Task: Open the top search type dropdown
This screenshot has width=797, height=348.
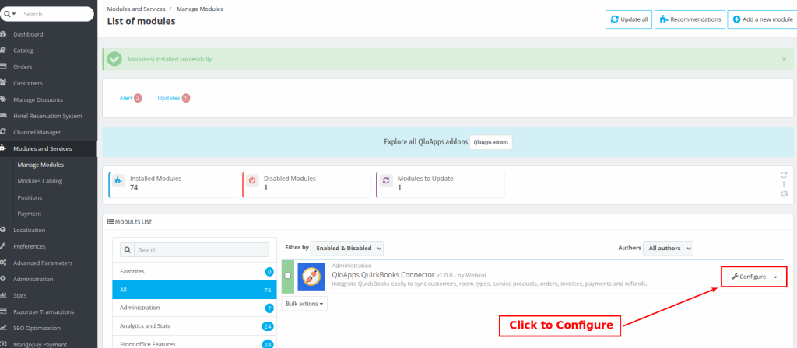Action: pyautogui.click(x=9, y=14)
